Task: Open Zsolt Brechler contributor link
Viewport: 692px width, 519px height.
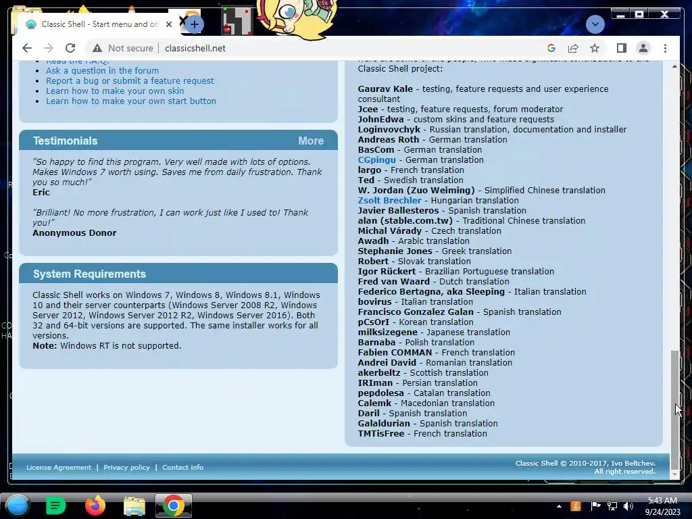Action: point(389,200)
